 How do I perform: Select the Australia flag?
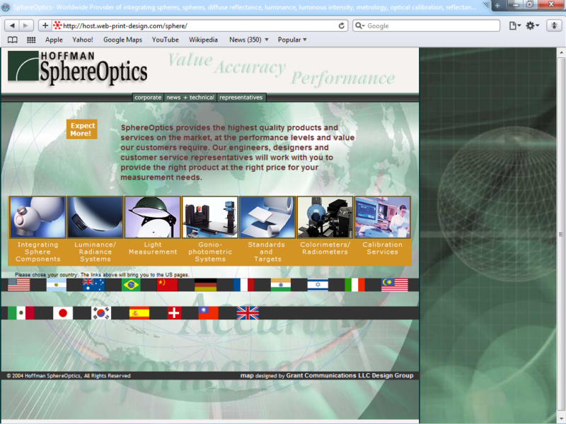pos(93,285)
